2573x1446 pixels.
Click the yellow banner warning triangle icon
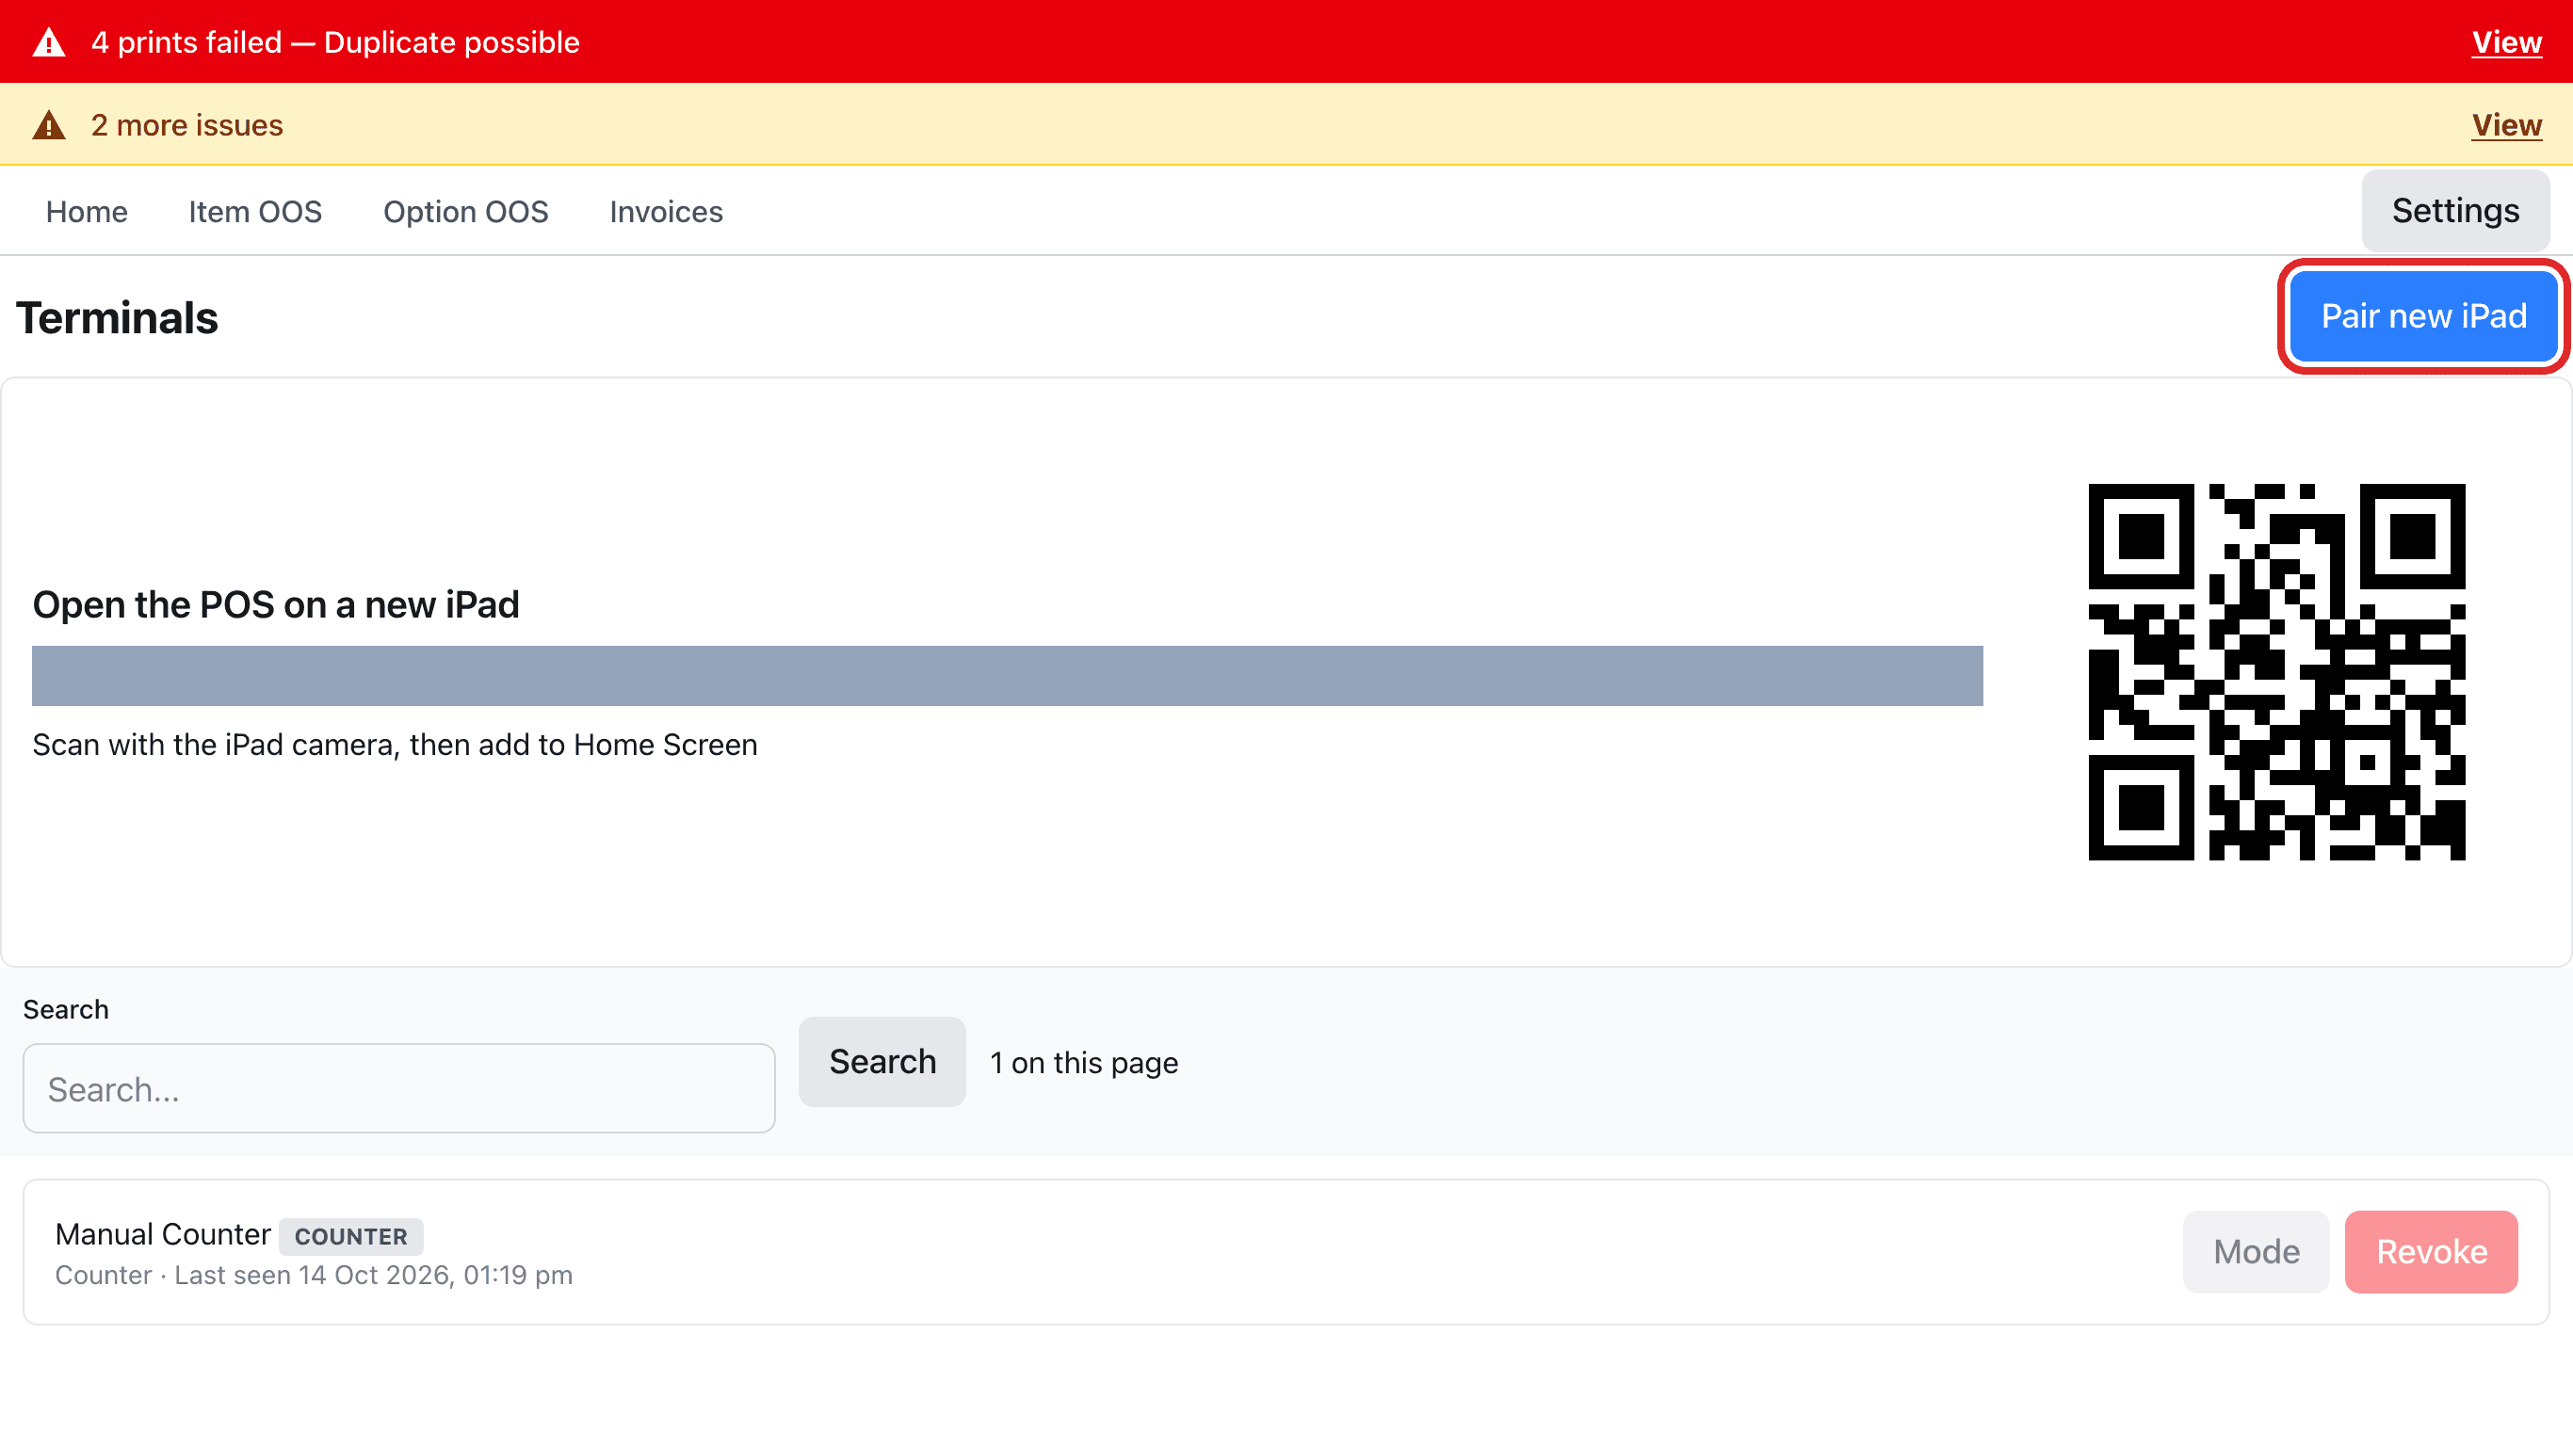pos(49,126)
